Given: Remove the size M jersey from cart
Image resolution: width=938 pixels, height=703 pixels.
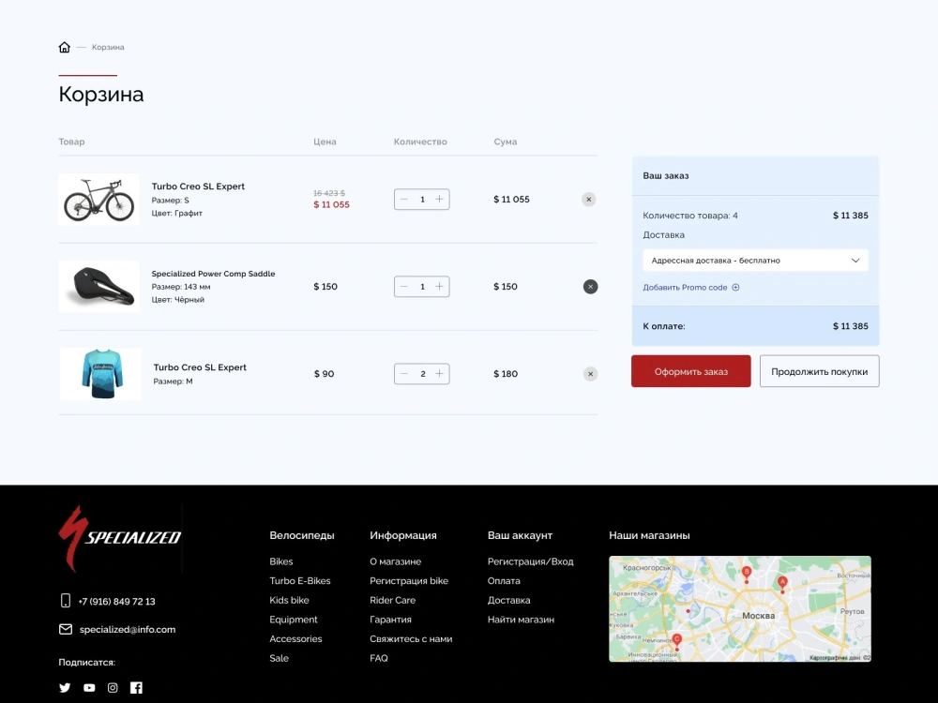Looking at the screenshot, I should pyautogui.click(x=590, y=374).
